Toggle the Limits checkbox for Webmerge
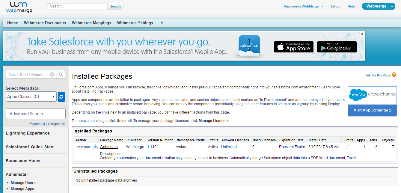 (x=348, y=147)
